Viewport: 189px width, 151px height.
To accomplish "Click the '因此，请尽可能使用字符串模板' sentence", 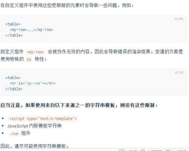I will 35,146.
